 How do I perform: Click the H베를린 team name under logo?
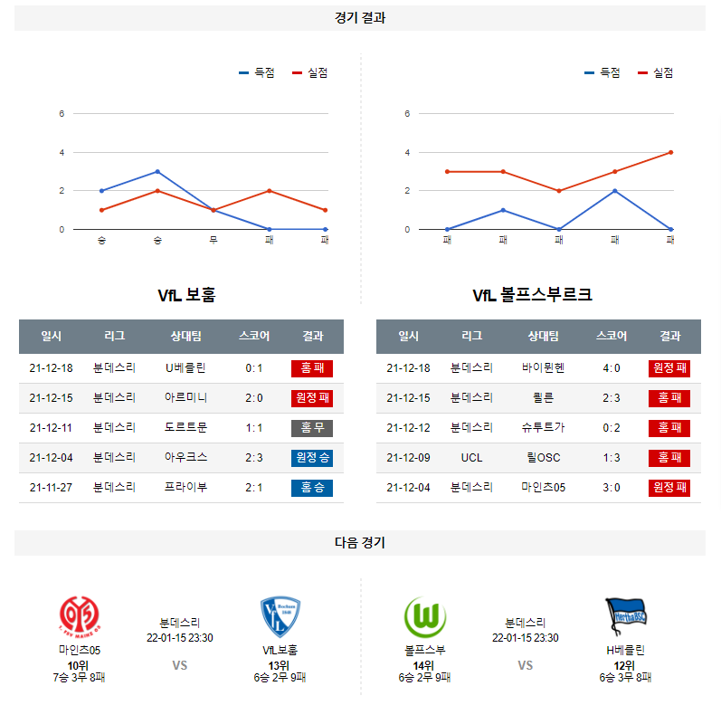click(625, 651)
